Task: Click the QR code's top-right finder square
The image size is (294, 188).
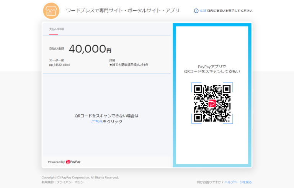Action: (226, 89)
